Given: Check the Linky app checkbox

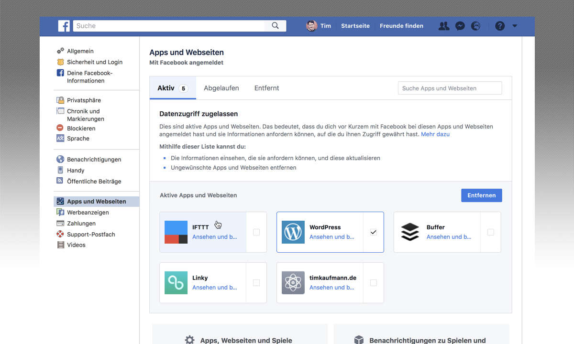Looking at the screenshot, I should 256,283.
